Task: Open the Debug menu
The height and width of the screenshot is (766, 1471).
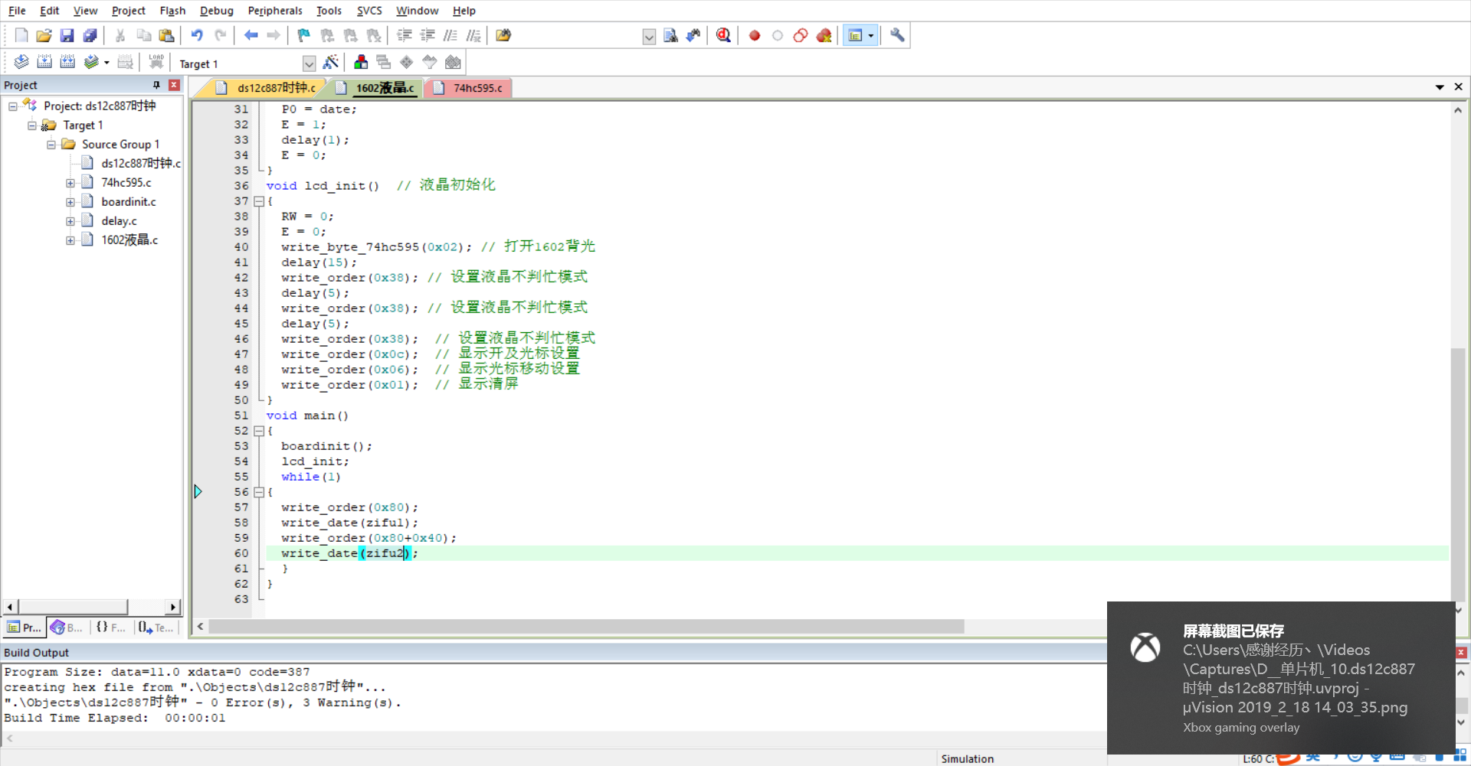Action: (216, 11)
